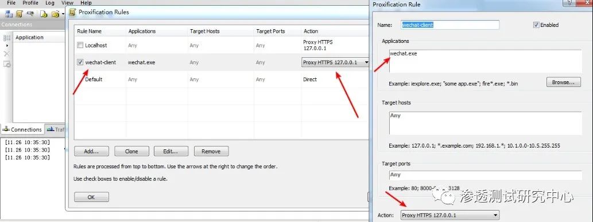The image size is (593, 222).
Task: Open the Profile menu
Action: (30, 3)
